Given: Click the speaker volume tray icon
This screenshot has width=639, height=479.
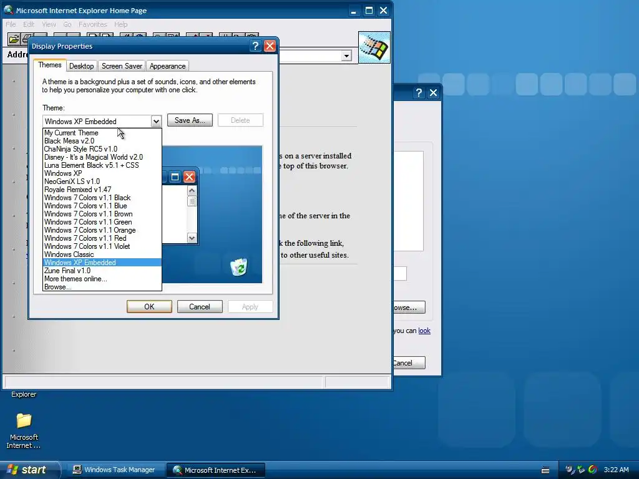Looking at the screenshot, I should pos(570,470).
